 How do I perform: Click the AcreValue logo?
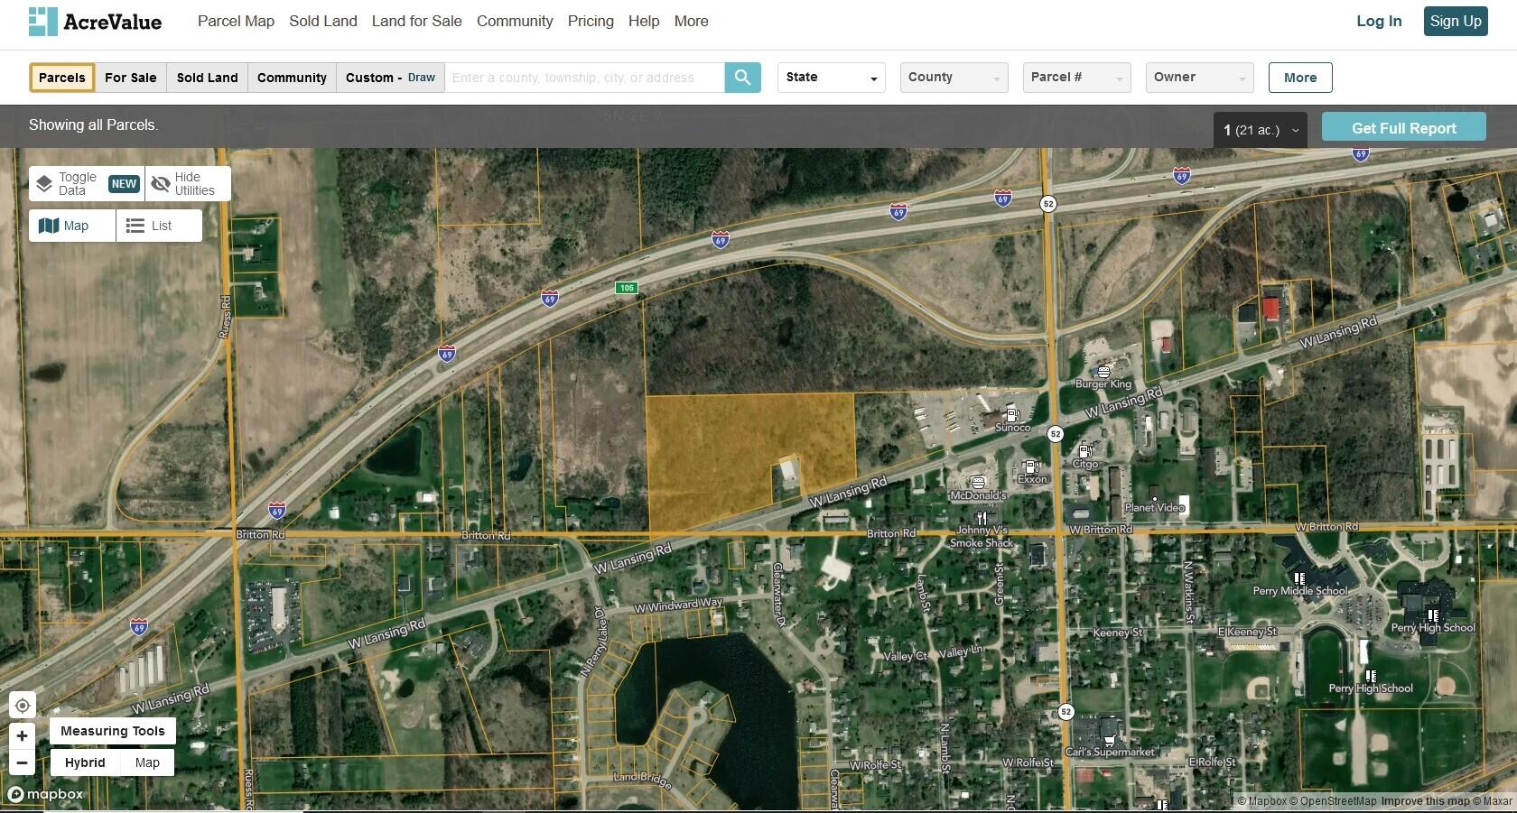pos(95,22)
